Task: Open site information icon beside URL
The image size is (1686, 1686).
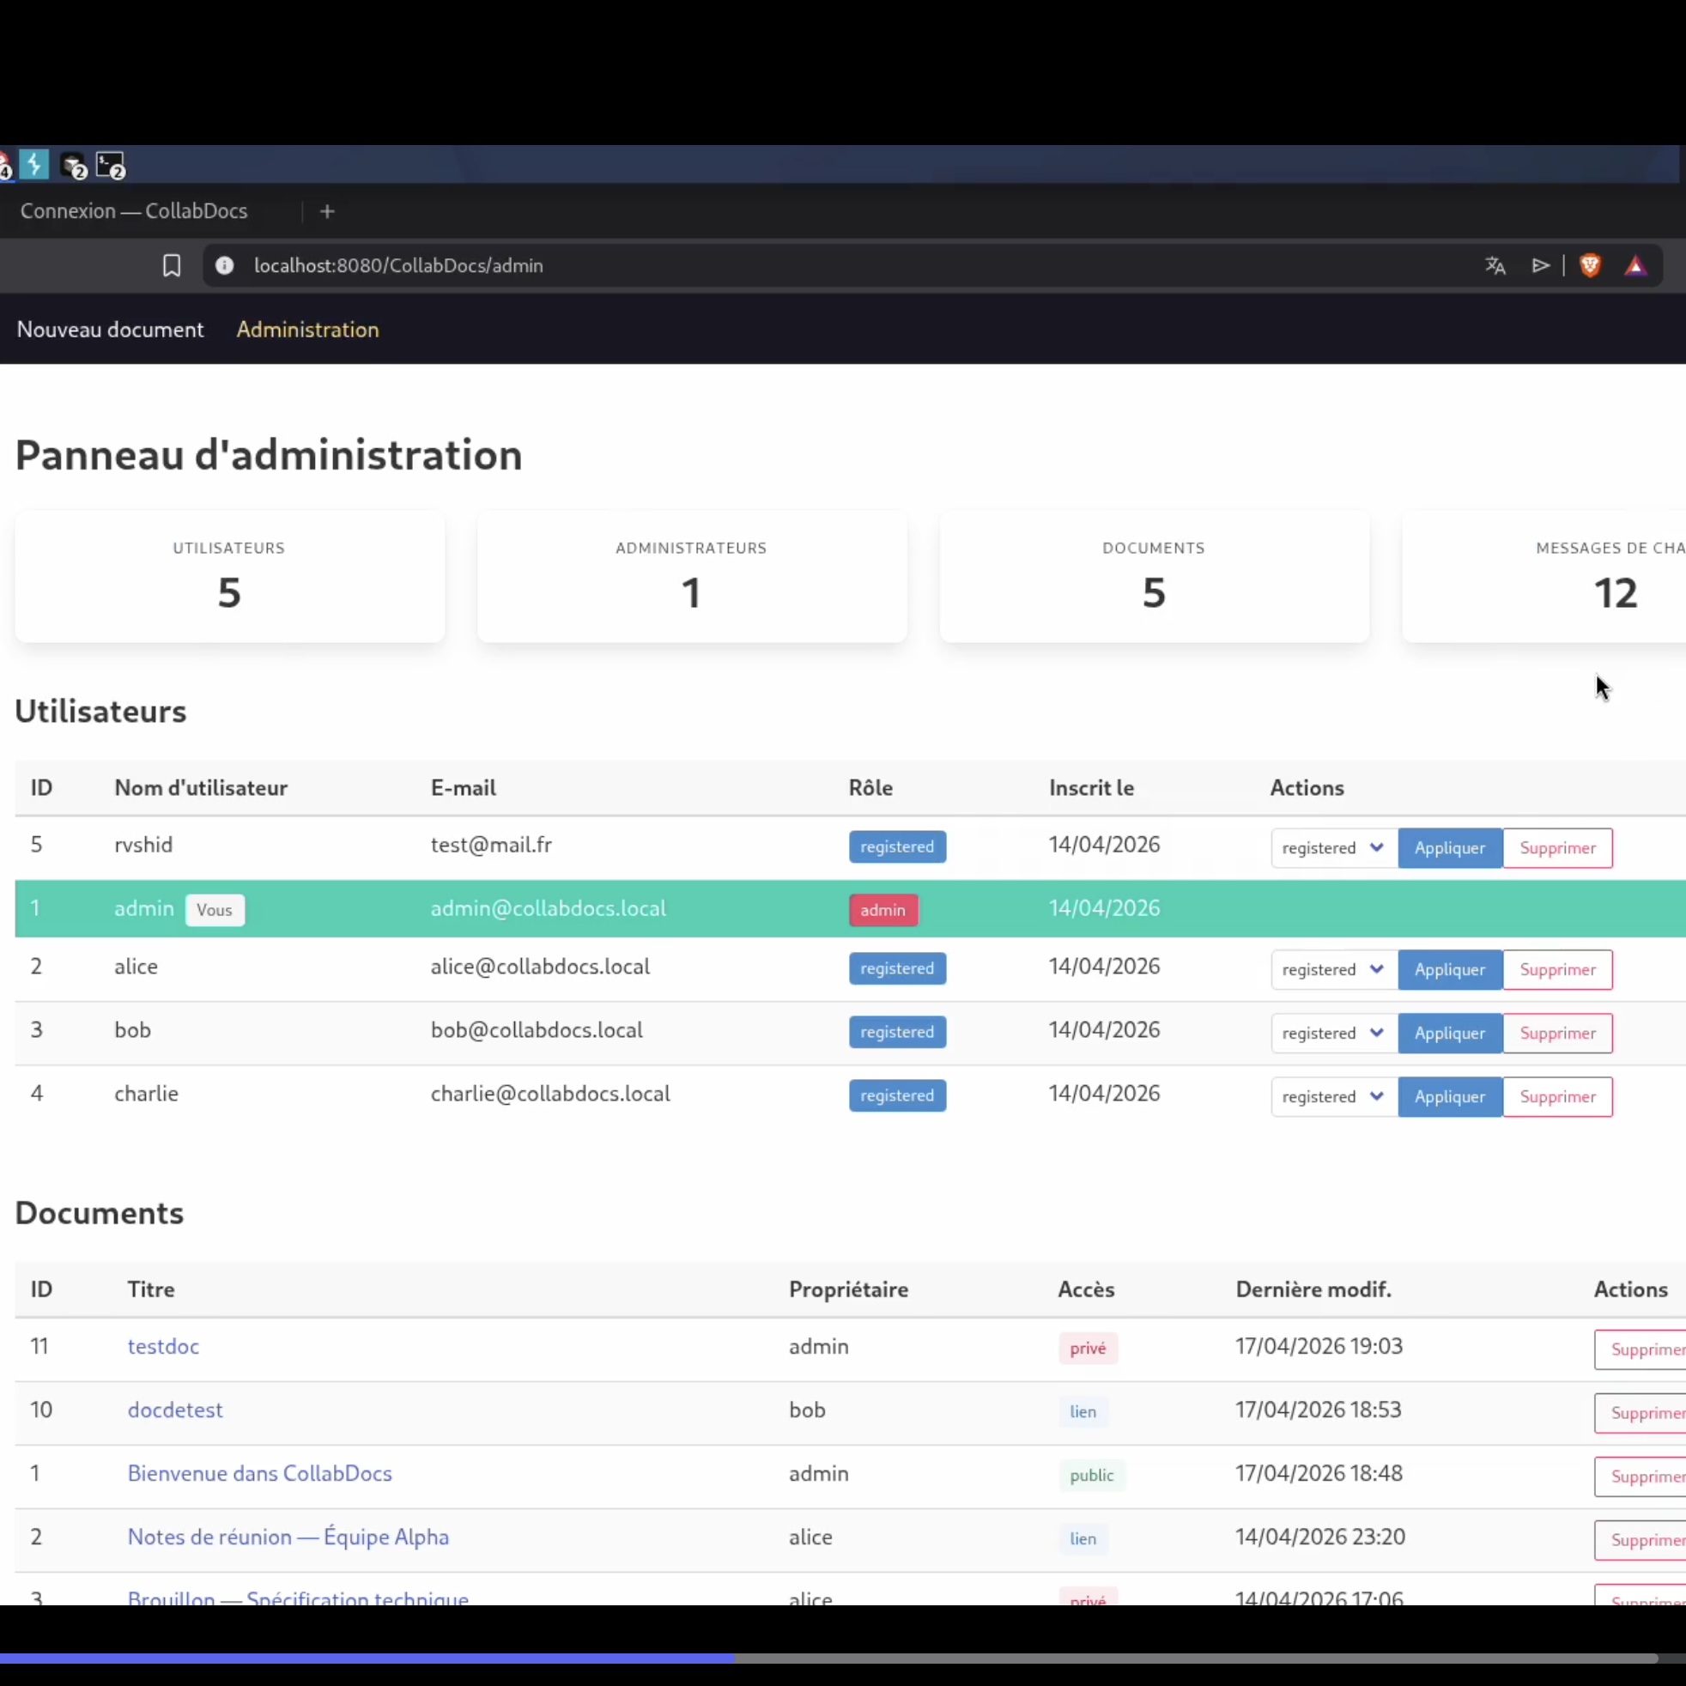Action: [x=224, y=265]
